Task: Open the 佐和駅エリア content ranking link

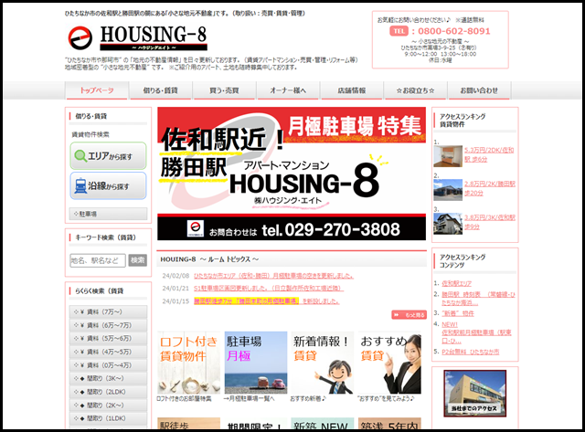Action: click(x=457, y=283)
